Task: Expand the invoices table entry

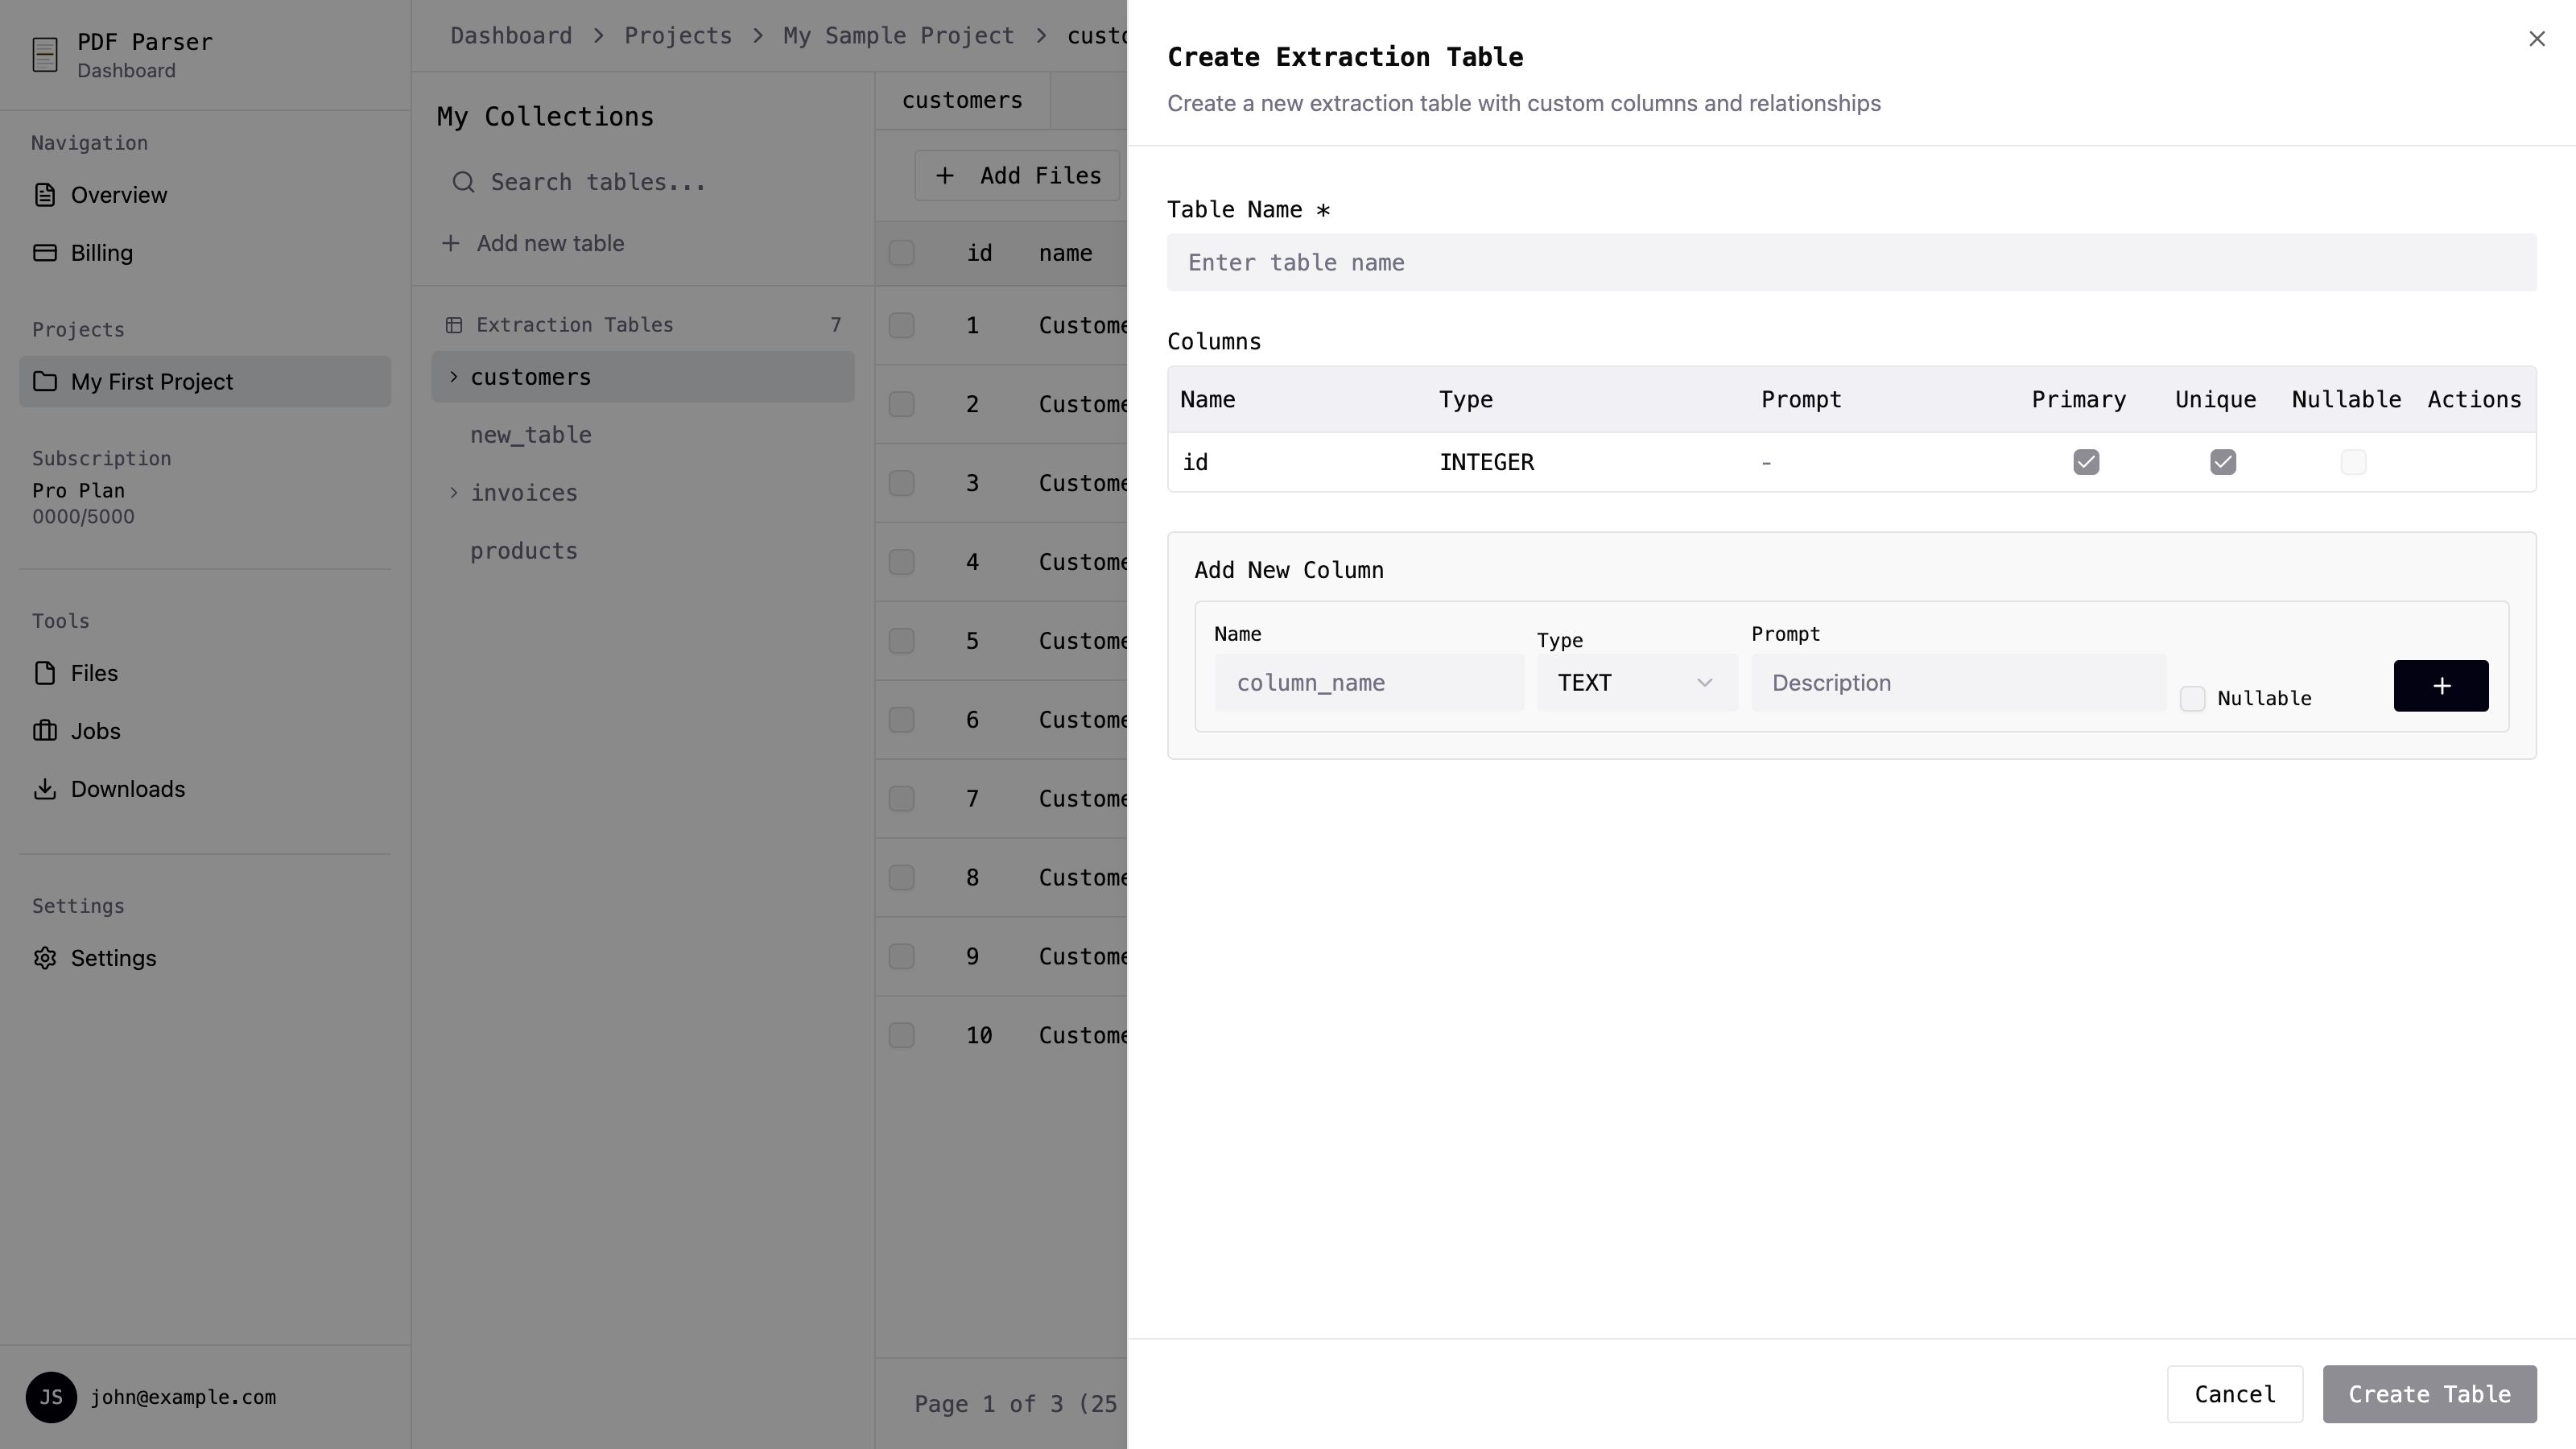Action: click(453, 493)
